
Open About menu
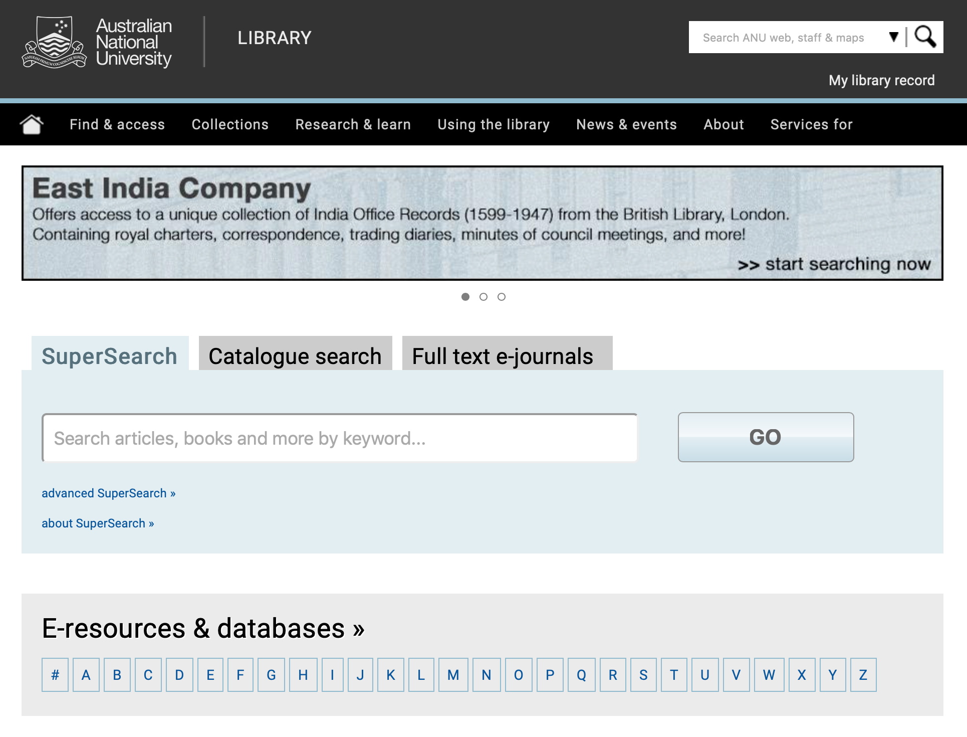point(723,124)
